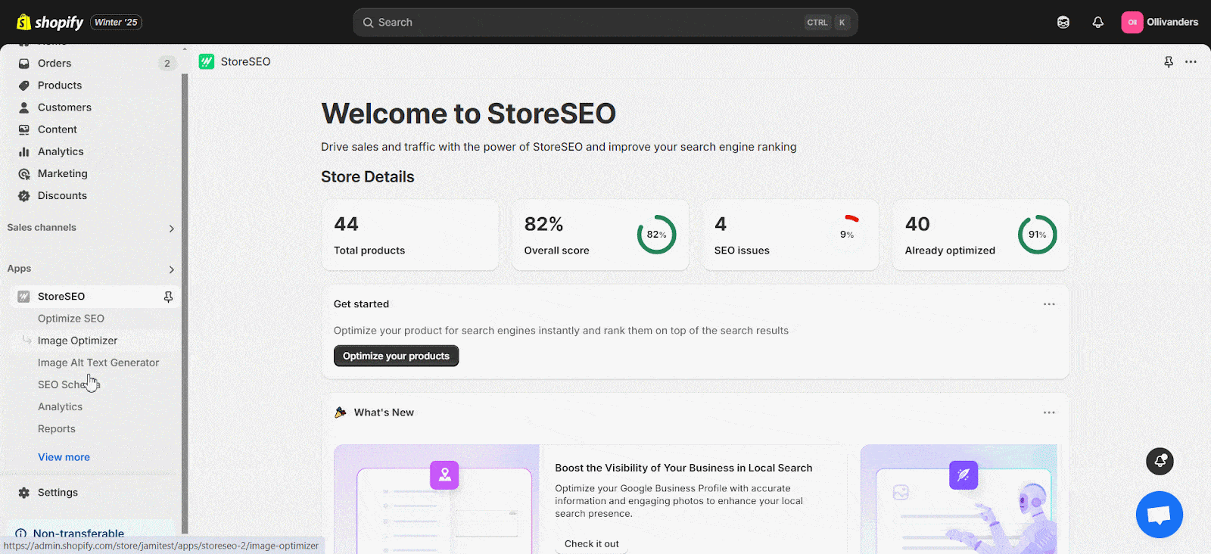
Task: Open the notifications bell in top bar
Action: click(1097, 22)
